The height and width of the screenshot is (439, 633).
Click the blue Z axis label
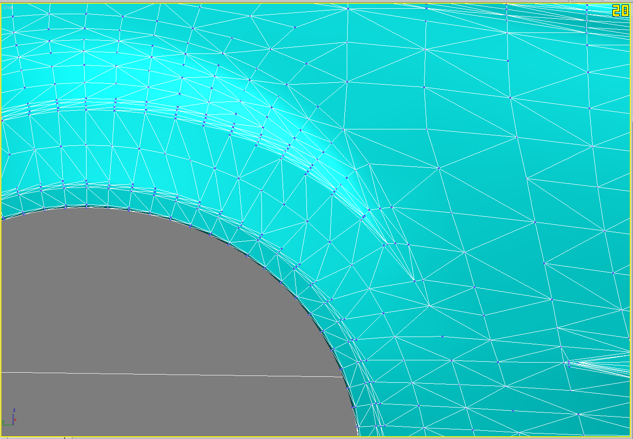[x=14, y=410]
